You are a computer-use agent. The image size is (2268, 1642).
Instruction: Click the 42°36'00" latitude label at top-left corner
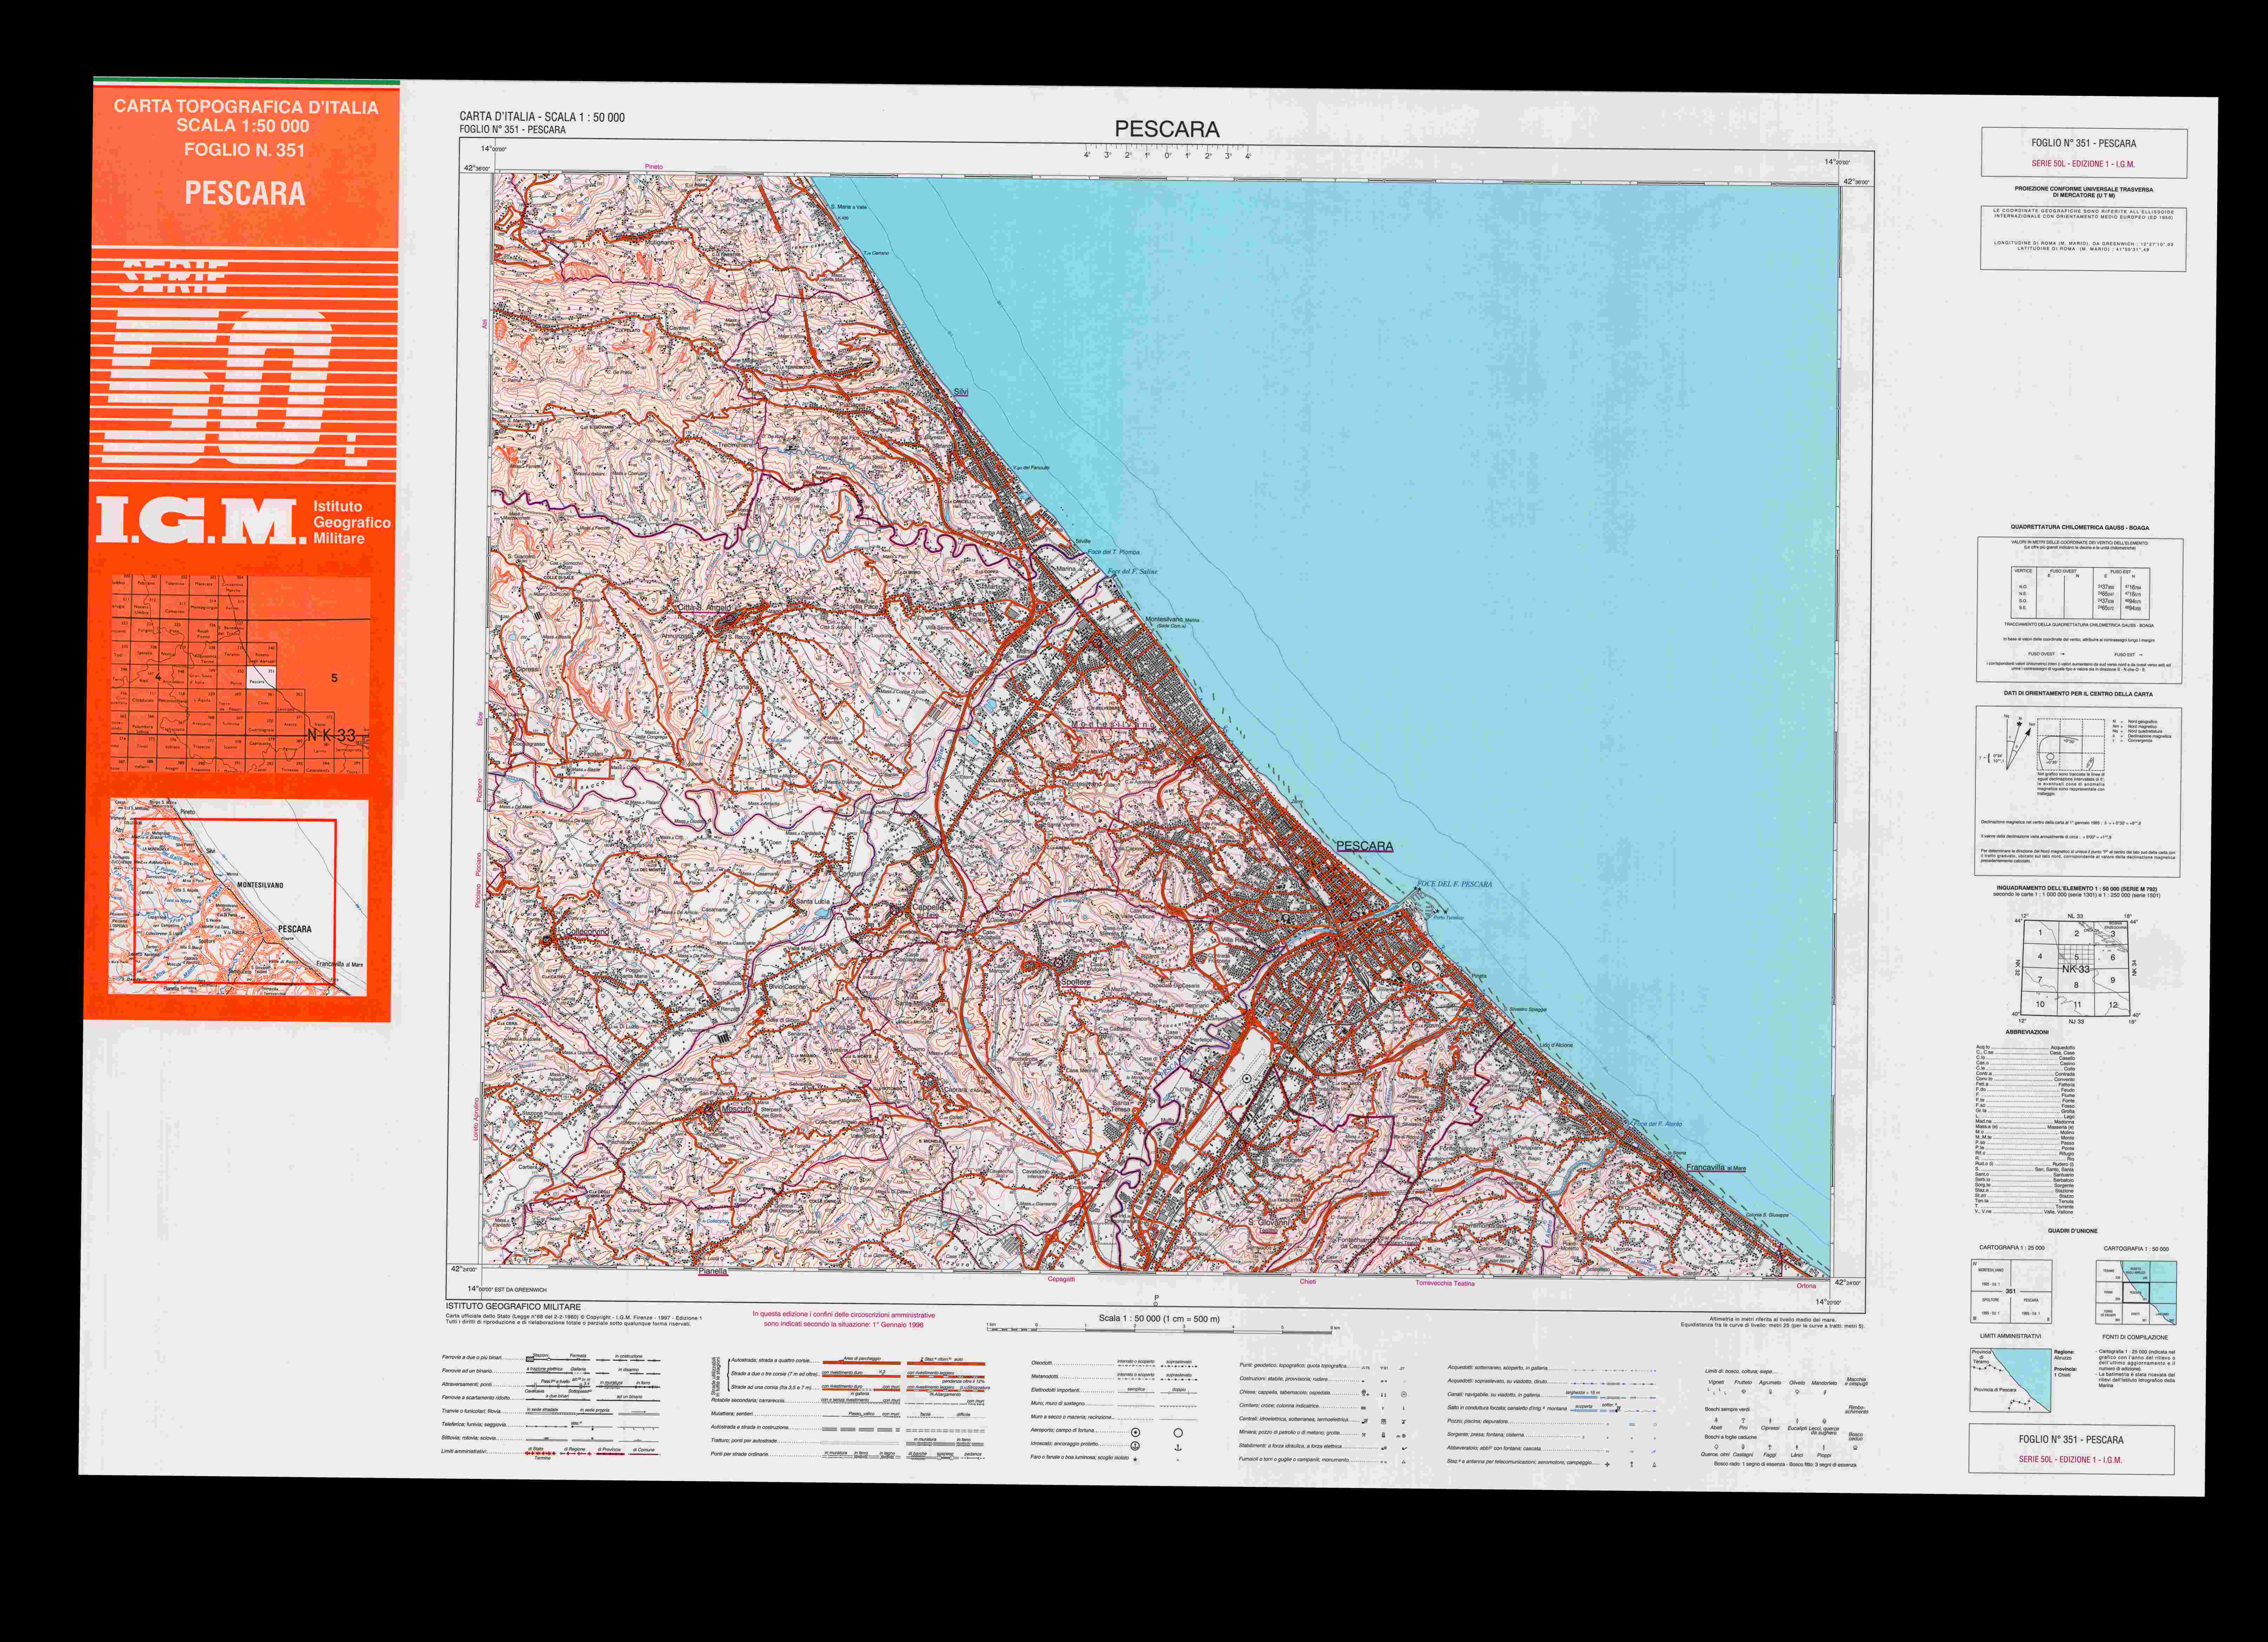[x=476, y=168]
